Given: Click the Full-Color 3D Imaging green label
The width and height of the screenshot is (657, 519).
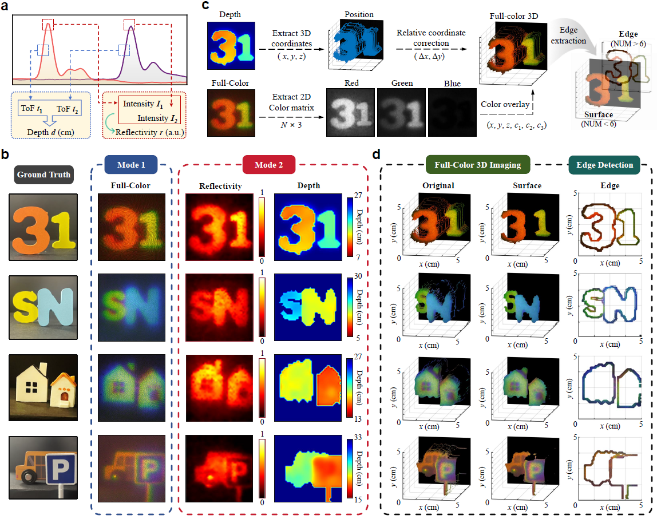Looking at the screenshot, I should click(x=478, y=165).
